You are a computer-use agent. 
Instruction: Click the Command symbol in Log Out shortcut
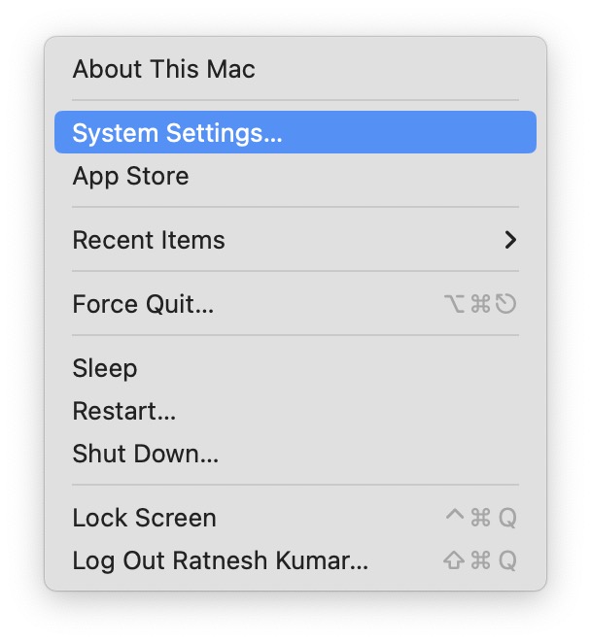click(x=480, y=560)
